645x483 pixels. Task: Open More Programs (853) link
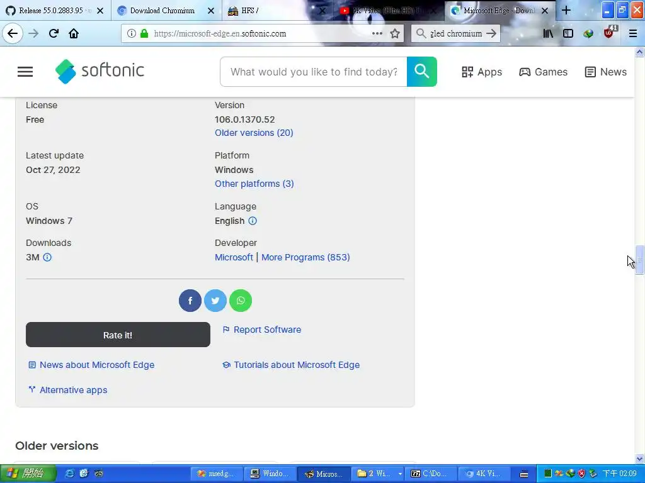[305, 257]
